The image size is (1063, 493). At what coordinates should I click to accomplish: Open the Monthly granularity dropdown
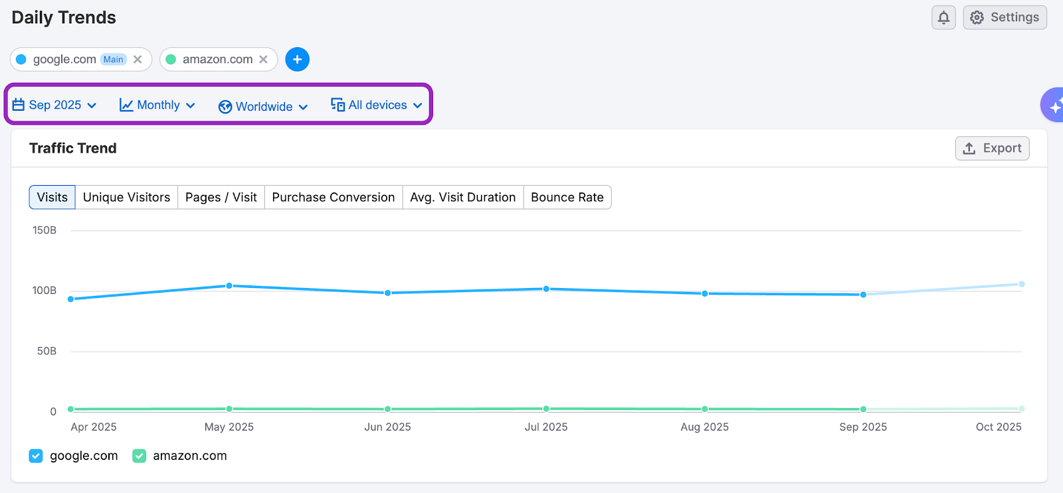(x=158, y=105)
